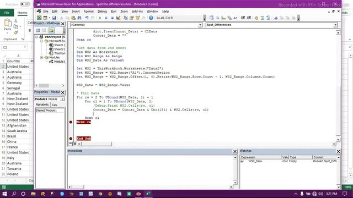Select Sheet2 in project tree

[x=57, y=49]
